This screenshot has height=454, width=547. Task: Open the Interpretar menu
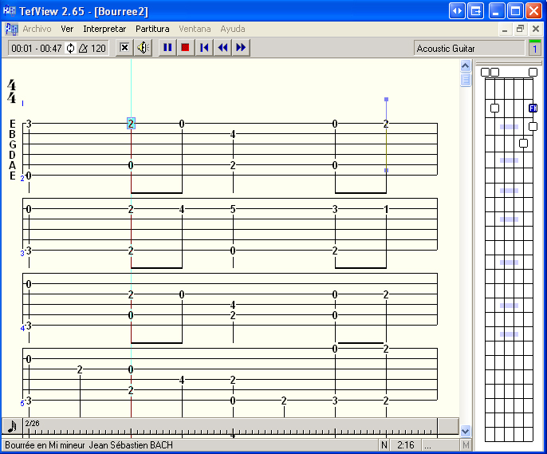pyautogui.click(x=104, y=29)
